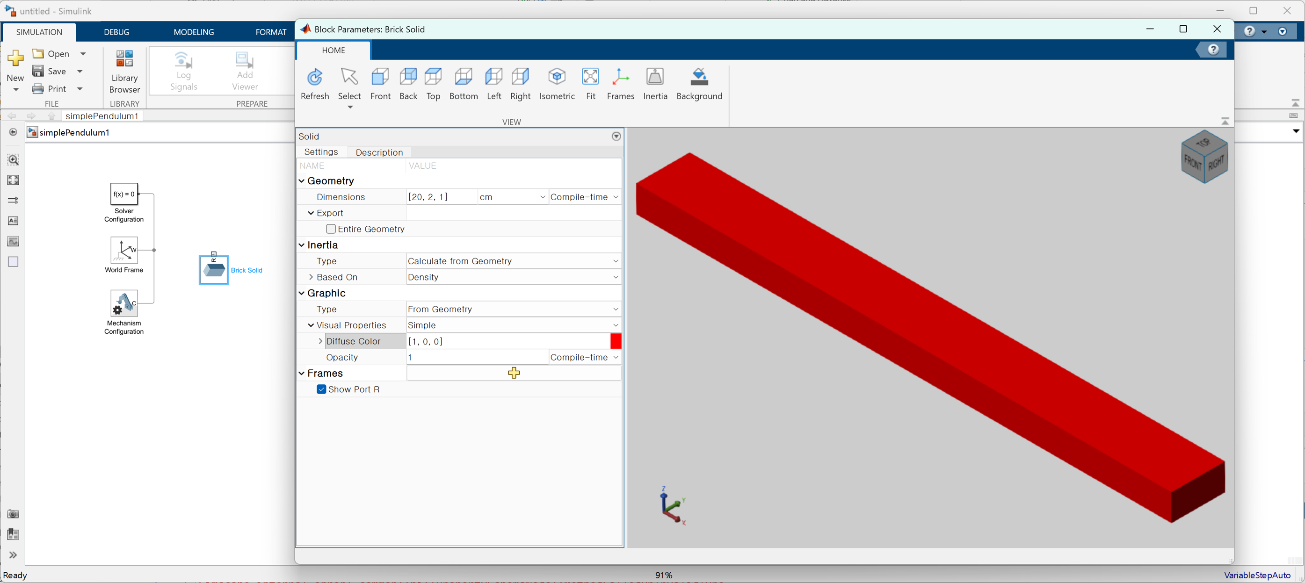Click the Dimensions value input field
Viewport: 1305px width, 583px height.
click(441, 197)
